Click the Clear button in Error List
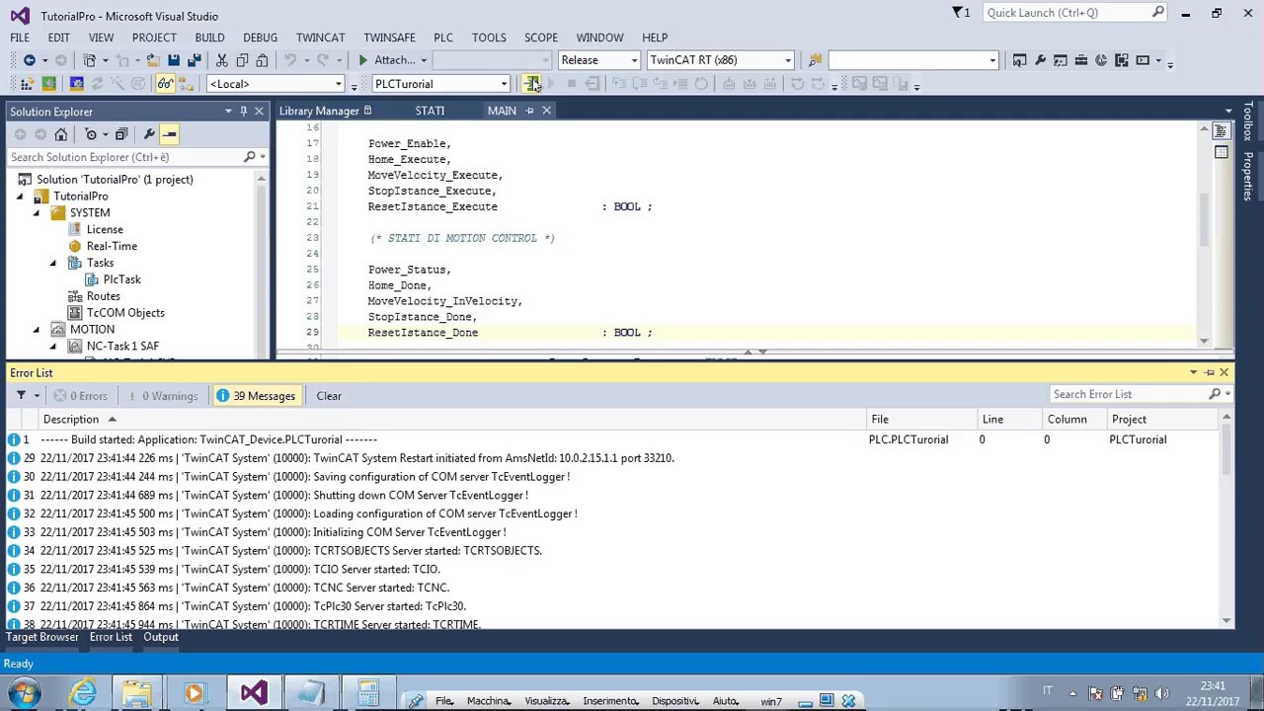Image resolution: width=1264 pixels, height=711 pixels. [329, 396]
